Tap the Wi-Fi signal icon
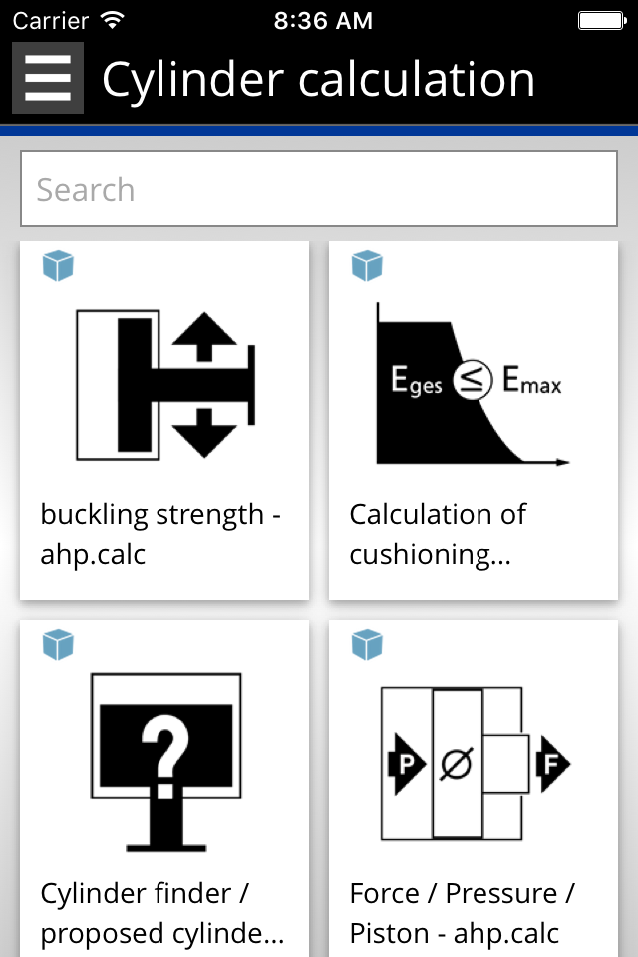The width and height of the screenshot is (638, 957). pyautogui.click(x=113, y=20)
